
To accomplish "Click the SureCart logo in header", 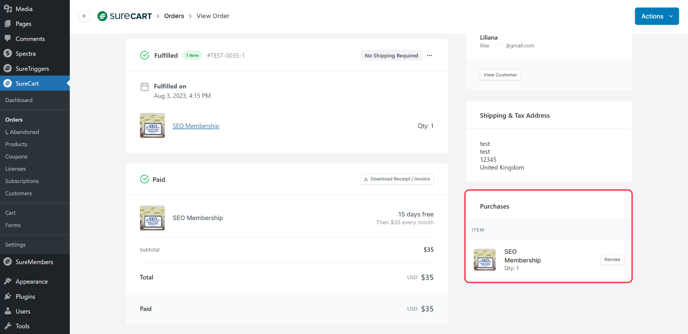I will point(125,16).
